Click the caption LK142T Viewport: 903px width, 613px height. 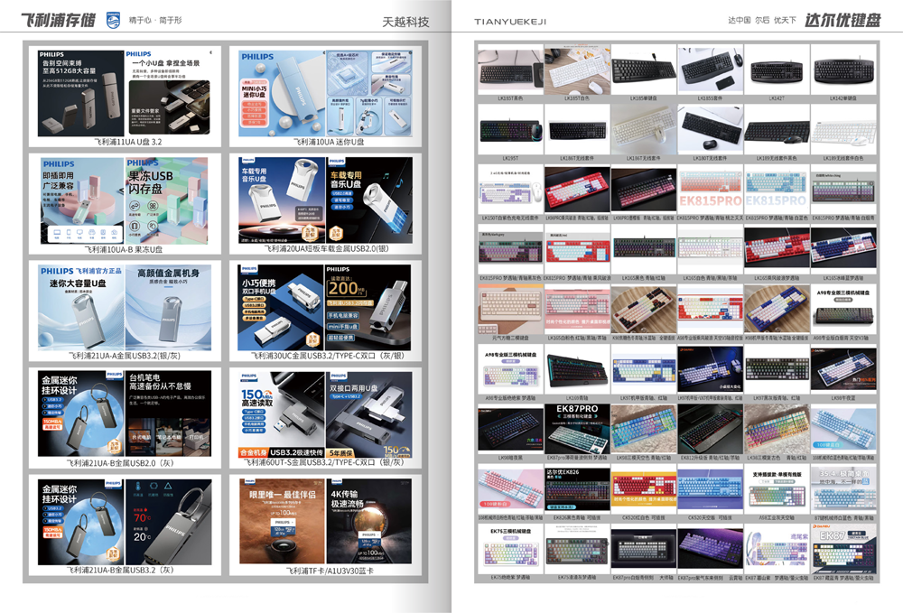point(777,98)
